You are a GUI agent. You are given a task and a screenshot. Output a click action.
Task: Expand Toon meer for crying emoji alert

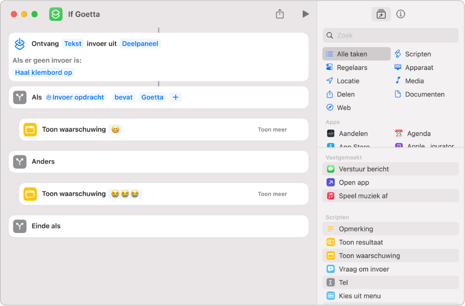[x=272, y=194]
